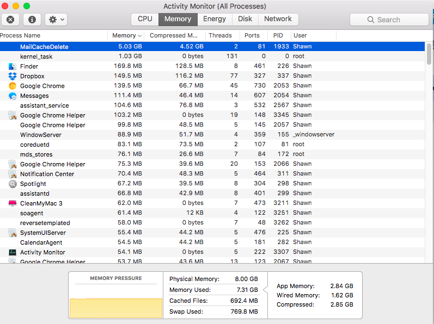Click the Messages process icon
Viewport: 434px width, 324px height.
coord(13,96)
